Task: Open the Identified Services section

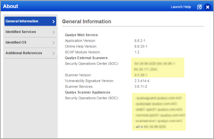Action: [x=30, y=32]
